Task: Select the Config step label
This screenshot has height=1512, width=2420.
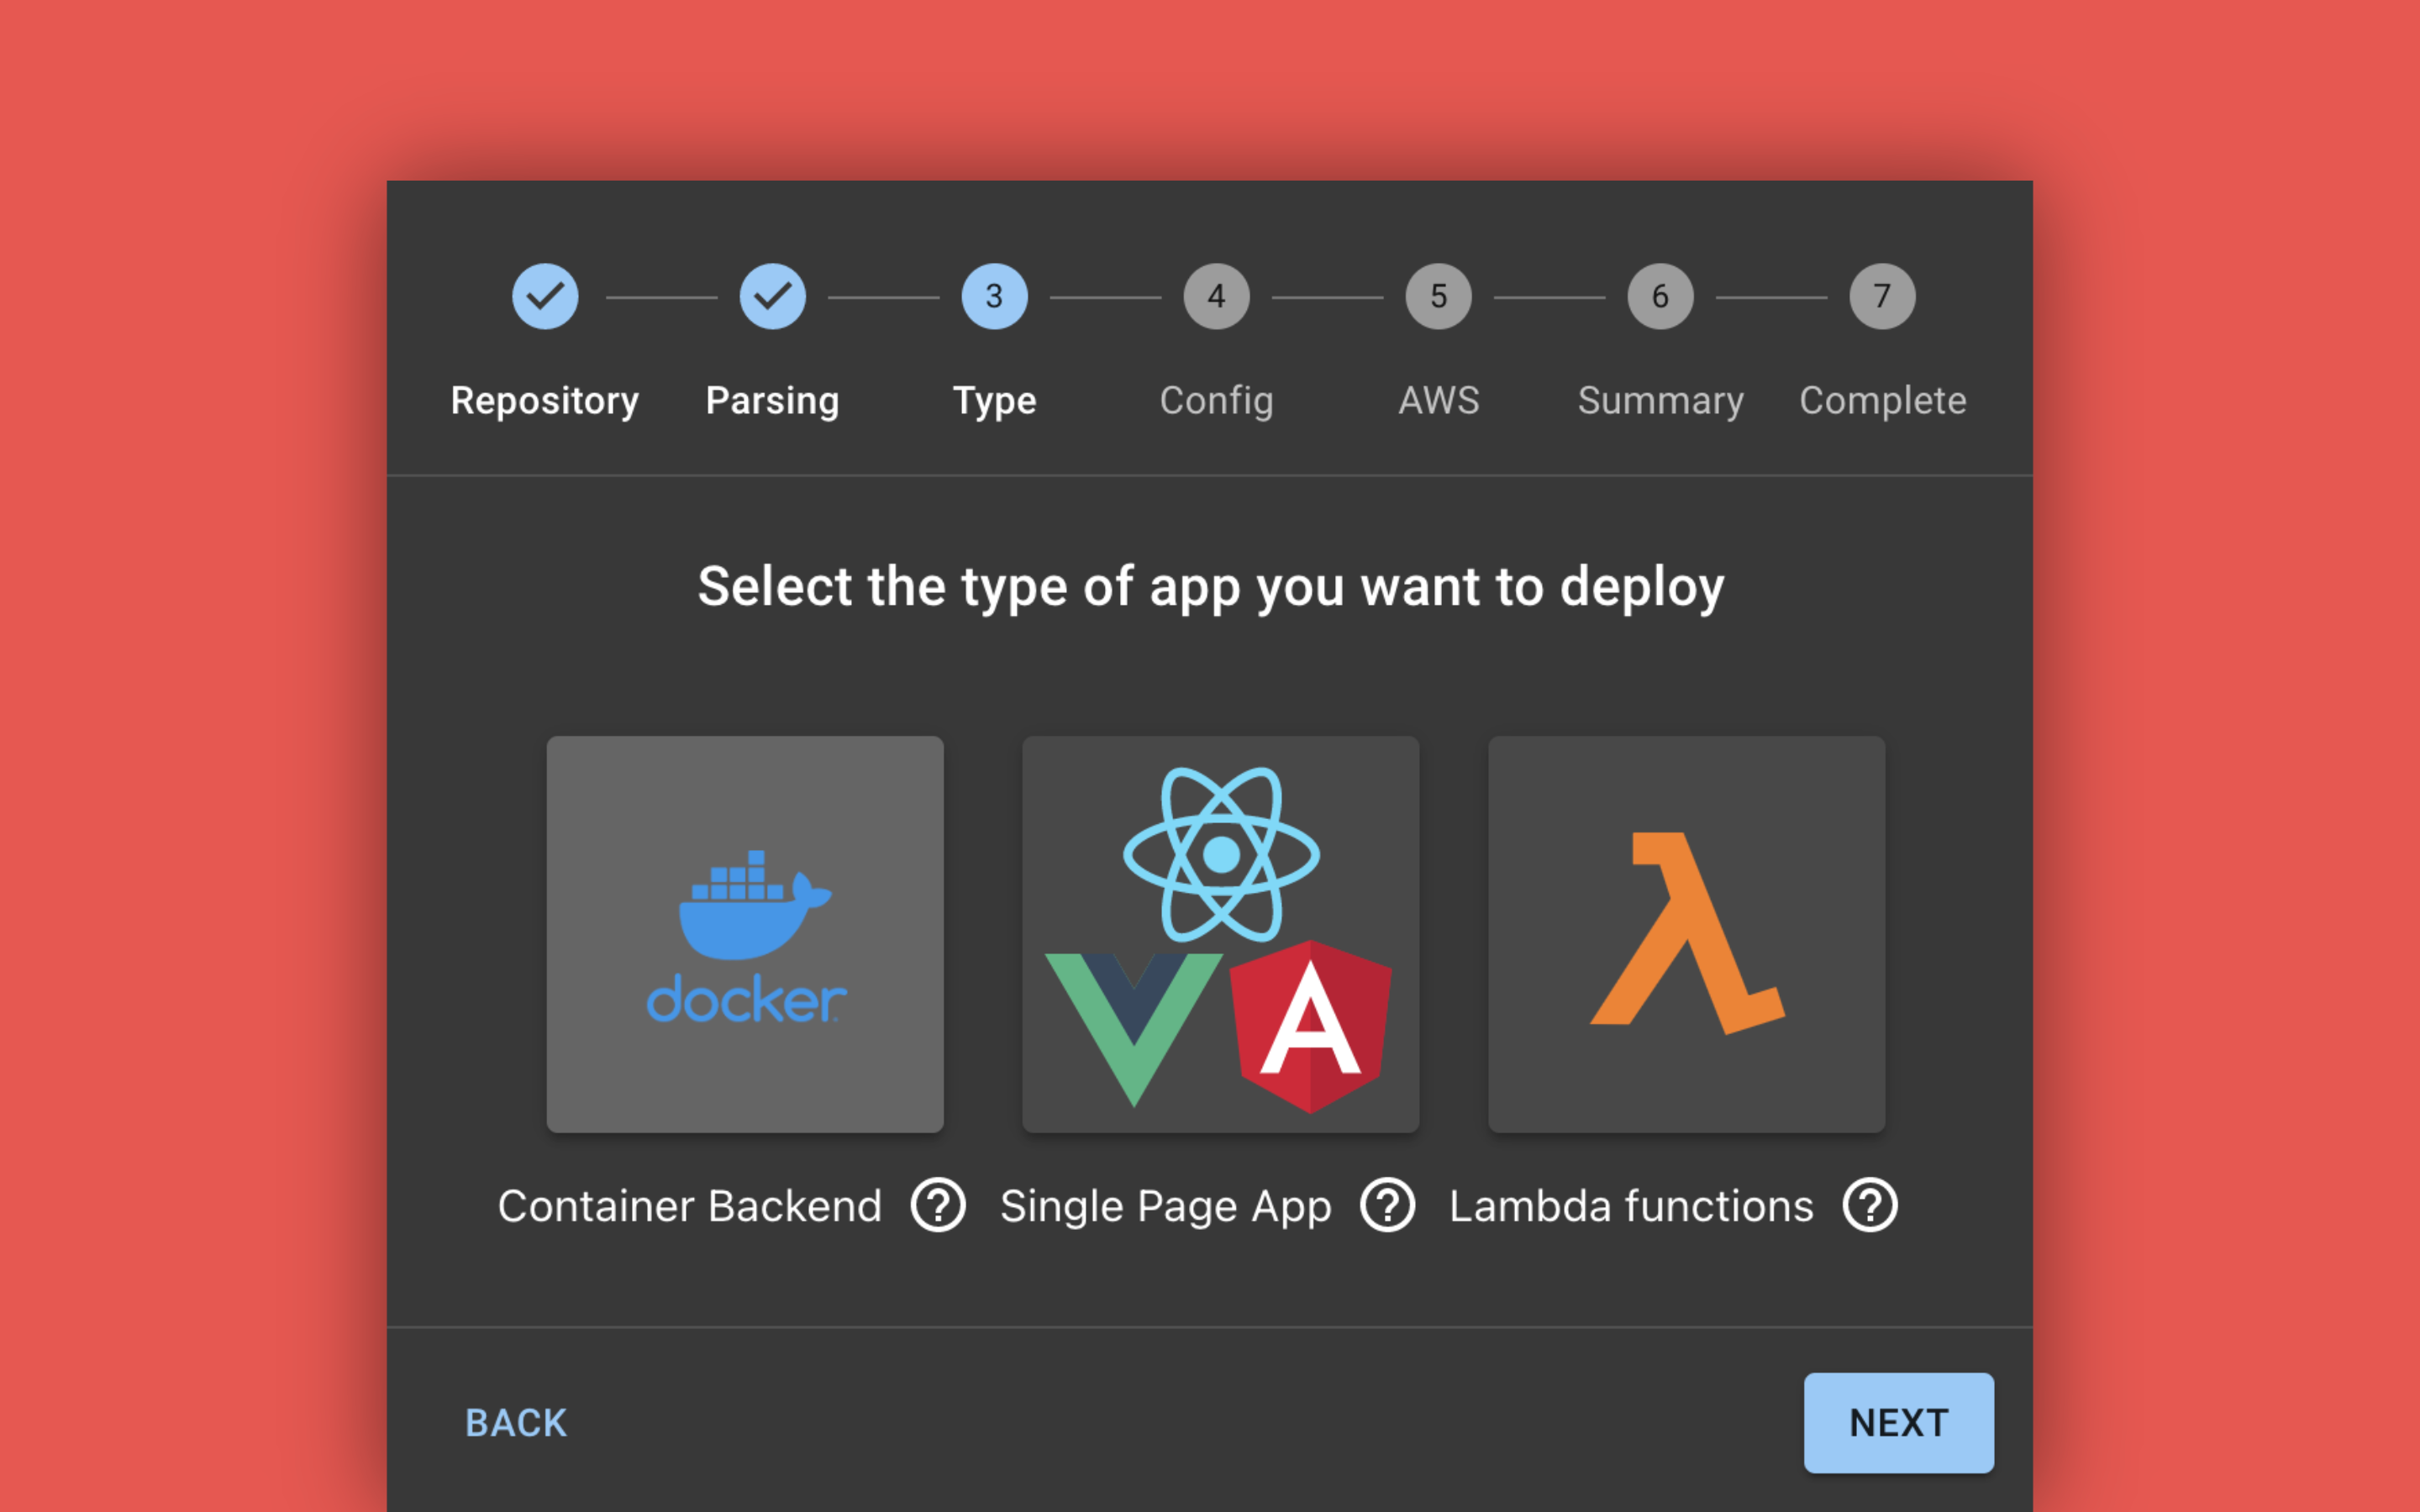Action: pos(1216,401)
